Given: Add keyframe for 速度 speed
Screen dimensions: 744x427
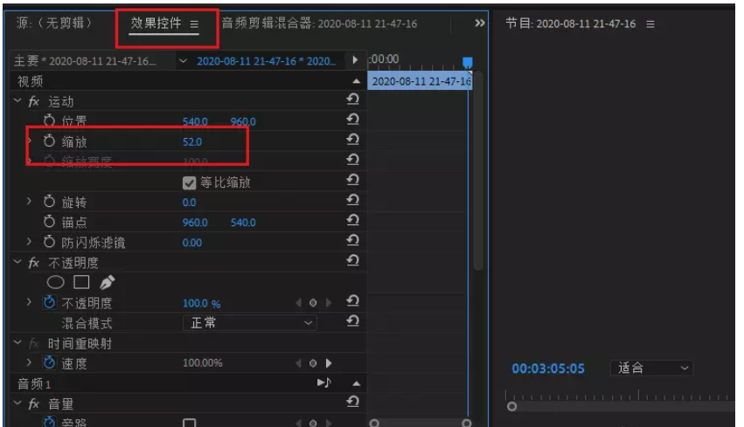Looking at the screenshot, I should tap(313, 363).
